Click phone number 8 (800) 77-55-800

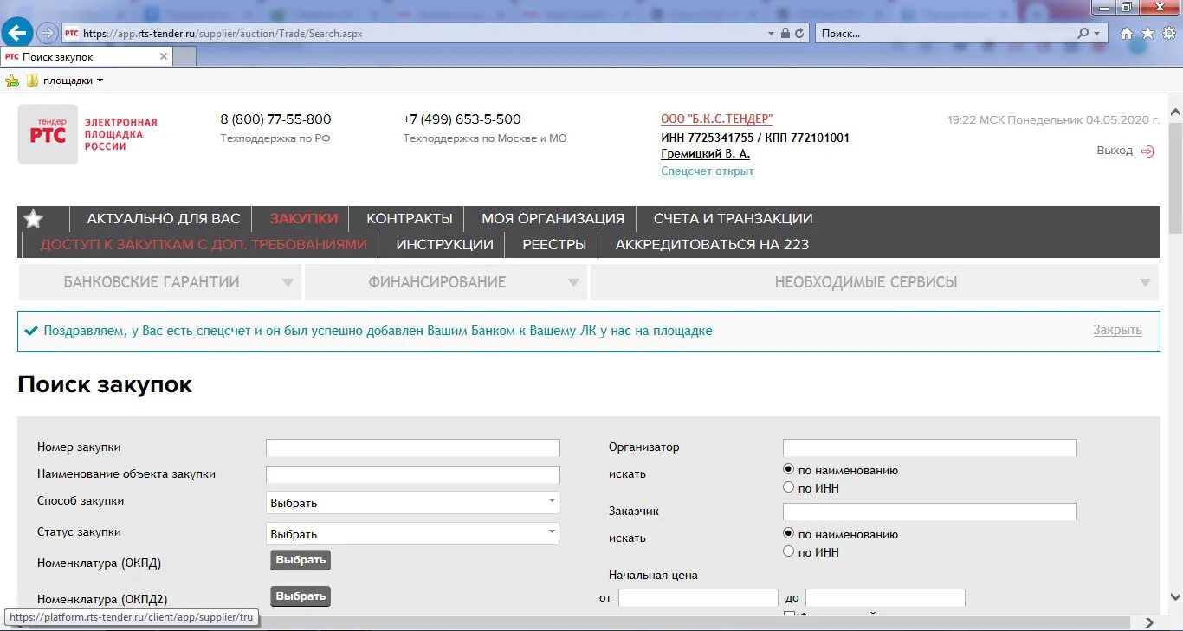click(275, 119)
